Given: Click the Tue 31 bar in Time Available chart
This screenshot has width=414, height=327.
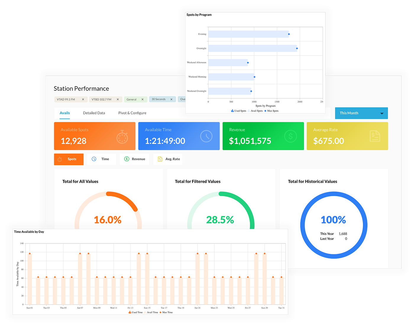Looking at the screenshot, I should point(282,291).
